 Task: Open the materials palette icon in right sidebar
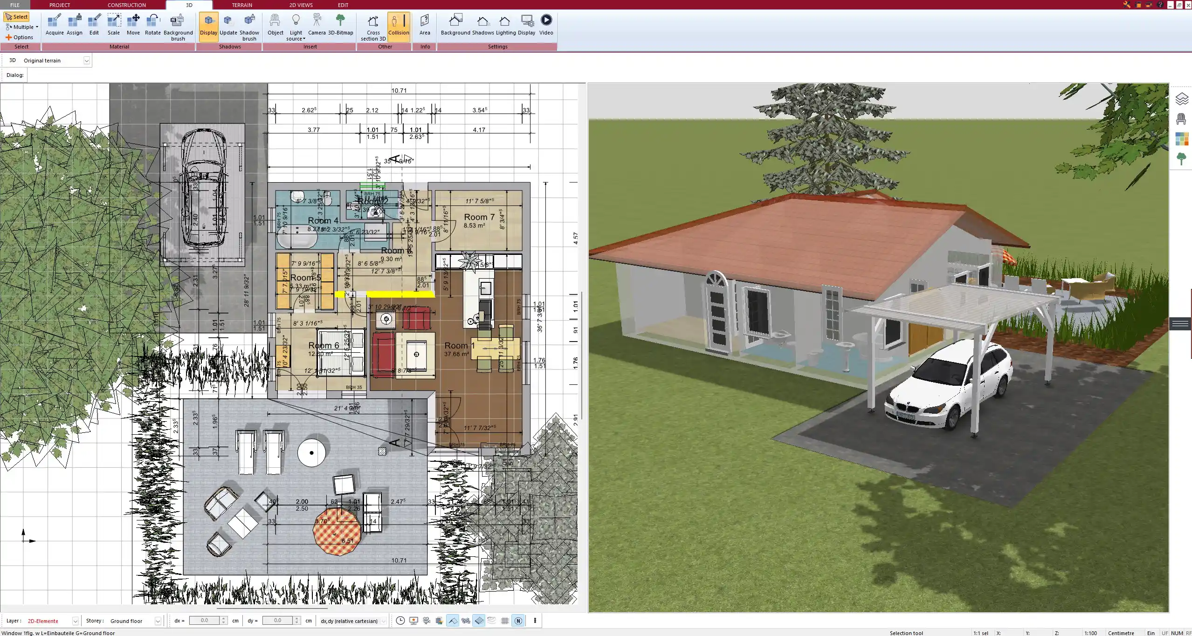tap(1181, 139)
